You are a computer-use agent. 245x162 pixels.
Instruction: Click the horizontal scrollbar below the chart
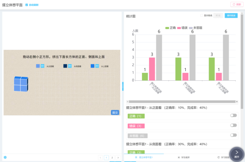(182, 102)
